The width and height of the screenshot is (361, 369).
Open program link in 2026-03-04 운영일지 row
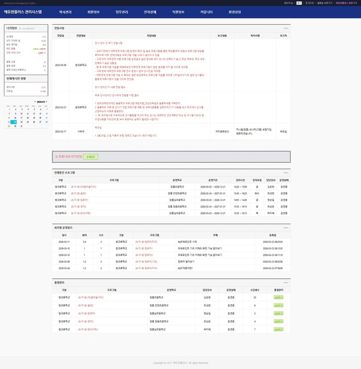[x=146, y=268]
